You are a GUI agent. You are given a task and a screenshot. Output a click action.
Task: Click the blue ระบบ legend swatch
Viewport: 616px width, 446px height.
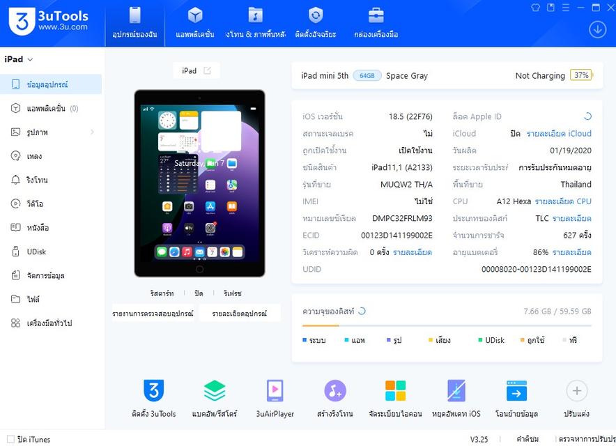tap(305, 340)
